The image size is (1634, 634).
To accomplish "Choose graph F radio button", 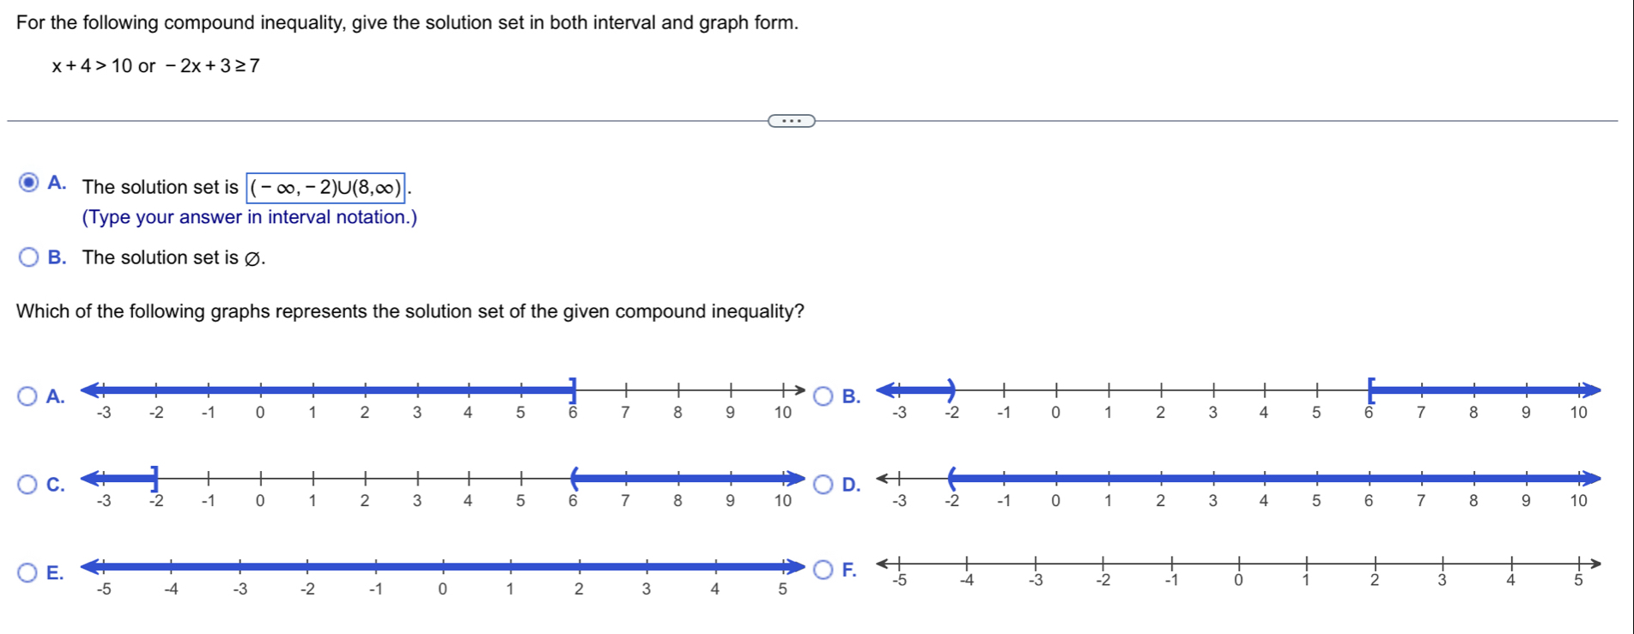I will (x=823, y=570).
